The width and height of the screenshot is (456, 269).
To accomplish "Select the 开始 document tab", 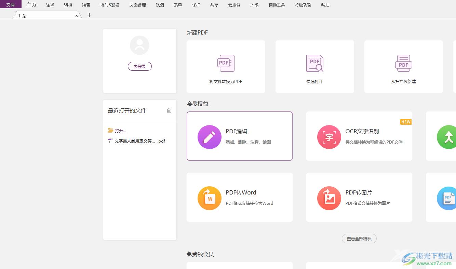I will pos(47,16).
